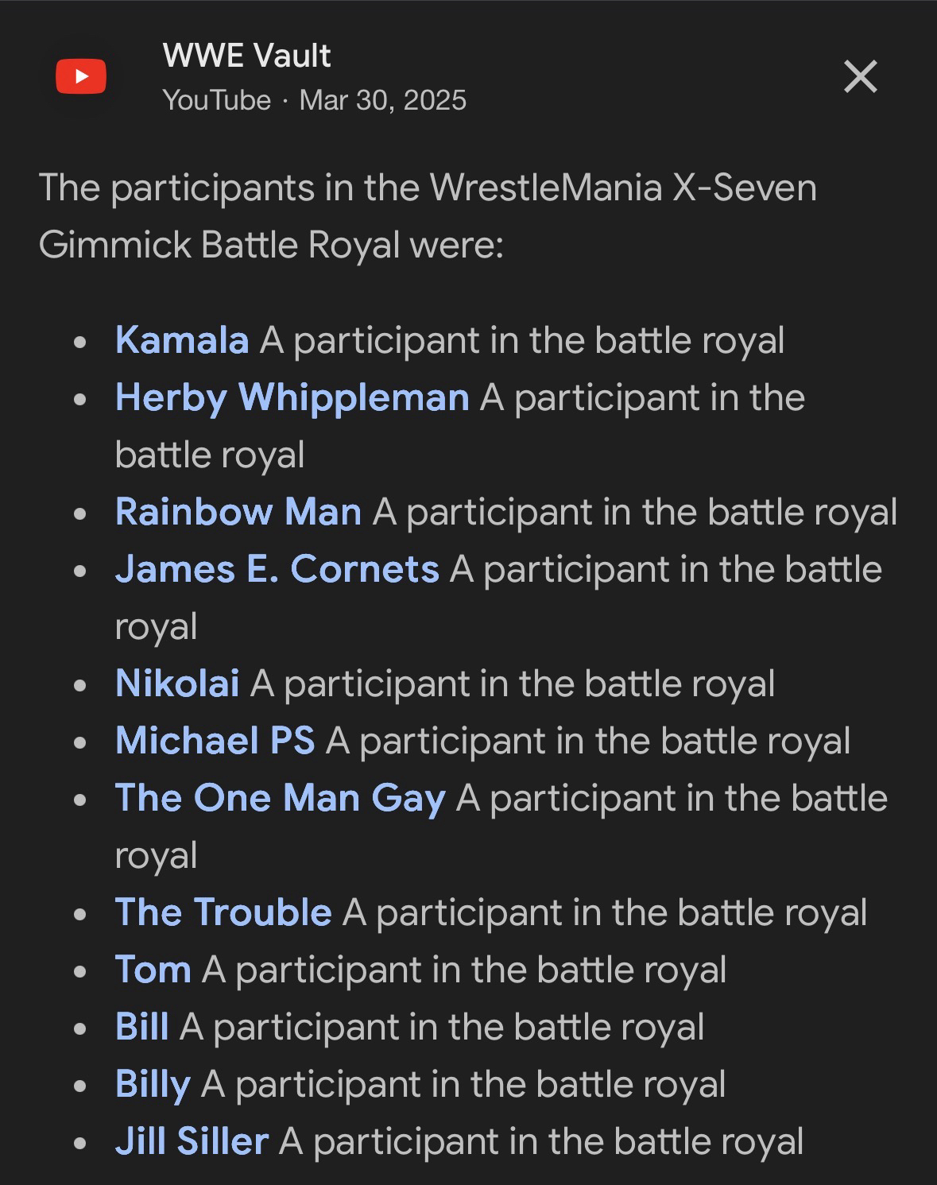Tap the Tom participant link
The width and height of the screenshot is (937, 1185).
(x=153, y=970)
